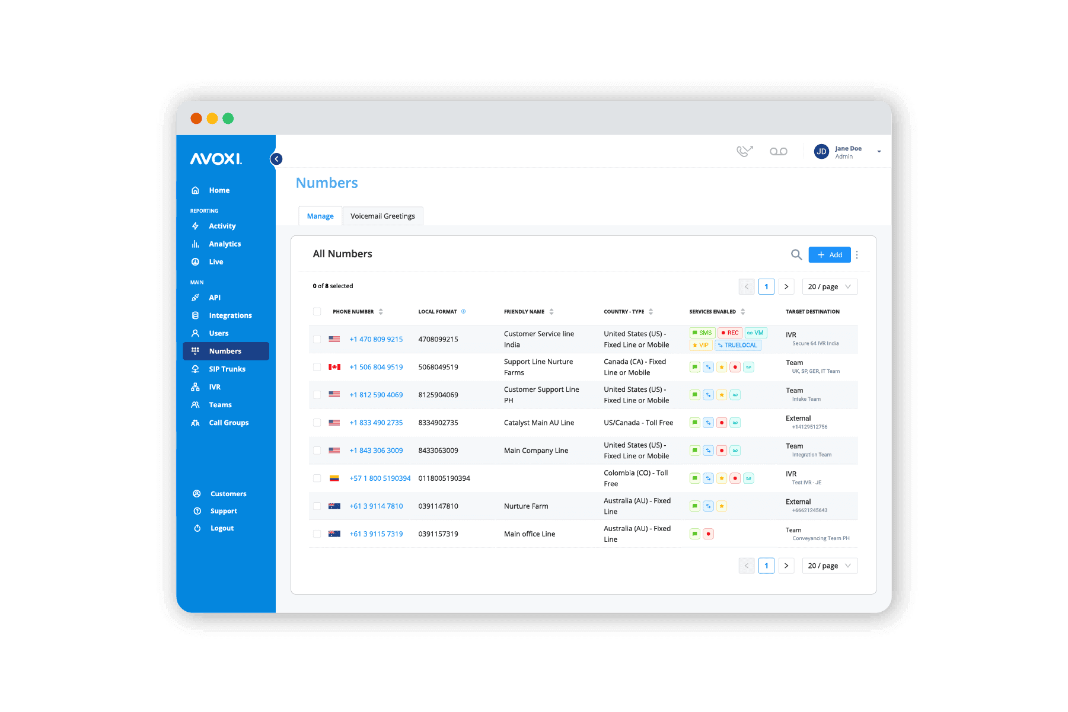Check the box for +61 3 9115 7319
1068x712 pixels.
(317, 534)
